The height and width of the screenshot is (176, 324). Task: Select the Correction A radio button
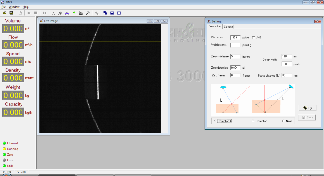point(215,121)
